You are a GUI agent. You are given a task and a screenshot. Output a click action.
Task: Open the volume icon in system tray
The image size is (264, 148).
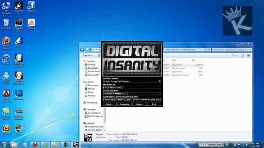(247, 145)
